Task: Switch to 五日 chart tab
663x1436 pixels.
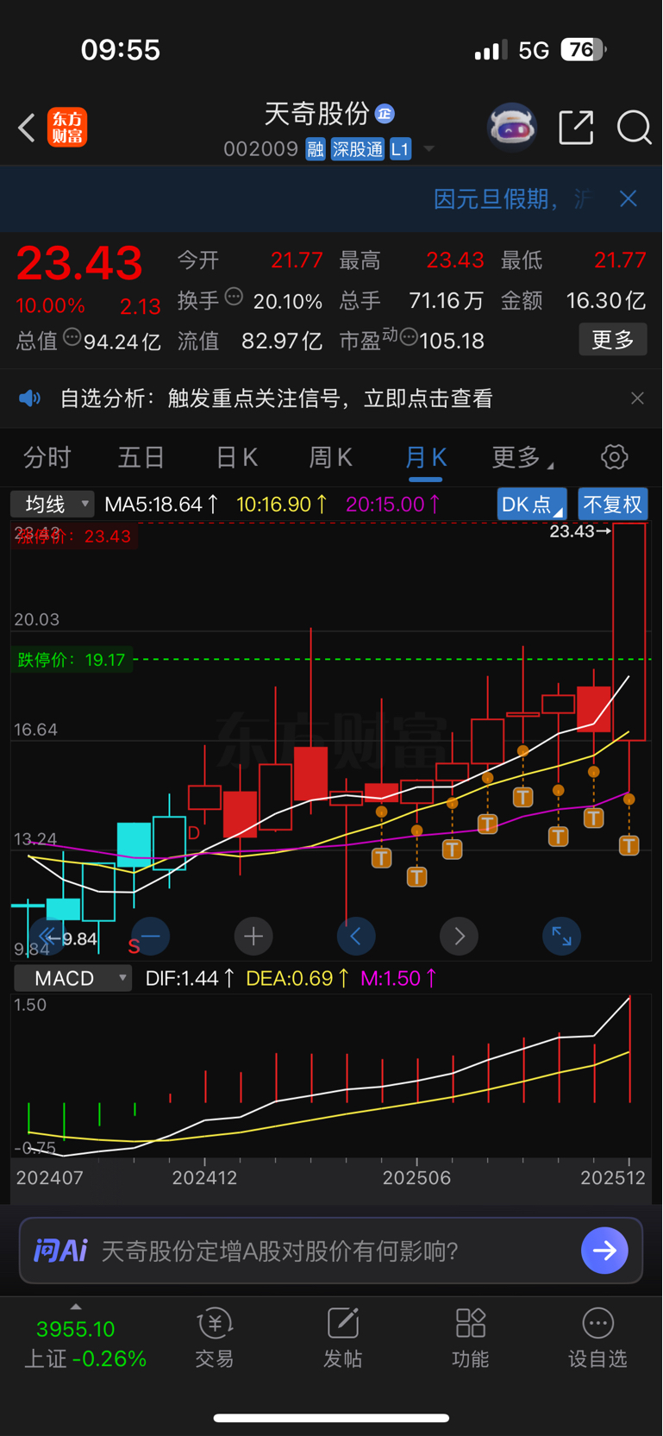Action: coord(141,457)
